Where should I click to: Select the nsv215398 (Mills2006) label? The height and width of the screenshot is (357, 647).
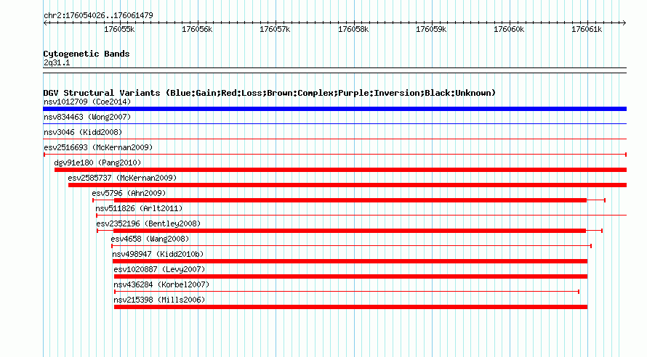pos(159,300)
